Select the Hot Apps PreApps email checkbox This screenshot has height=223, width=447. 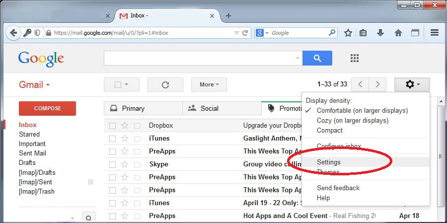tap(112, 216)
